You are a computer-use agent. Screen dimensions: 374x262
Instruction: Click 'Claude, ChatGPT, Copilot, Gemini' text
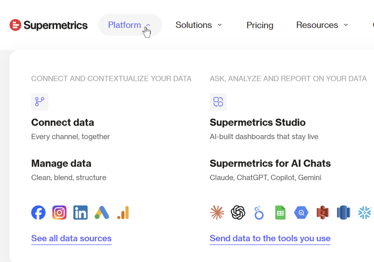(266, 177)
